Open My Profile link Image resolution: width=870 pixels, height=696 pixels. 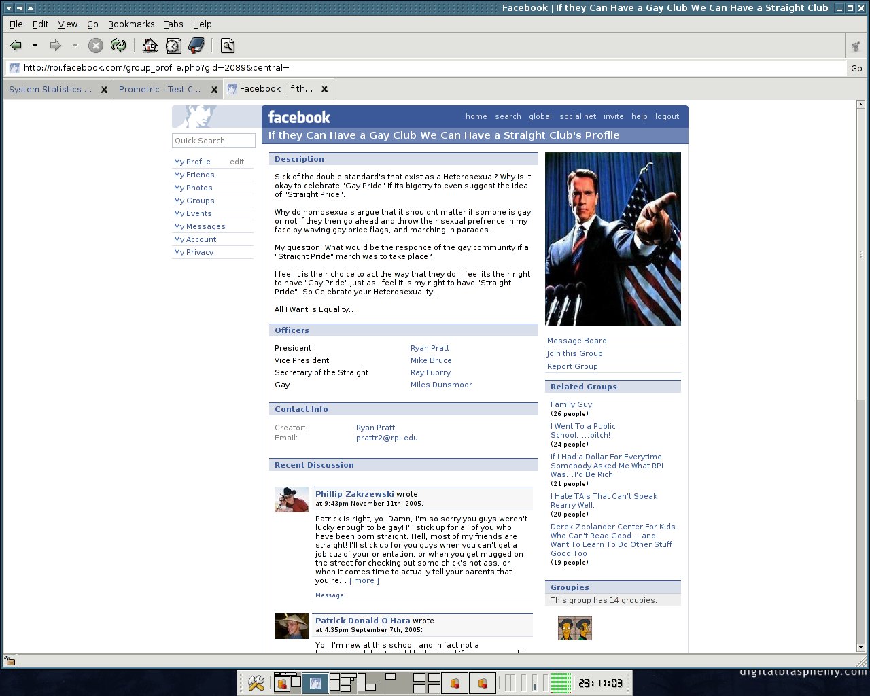[192, 162]
